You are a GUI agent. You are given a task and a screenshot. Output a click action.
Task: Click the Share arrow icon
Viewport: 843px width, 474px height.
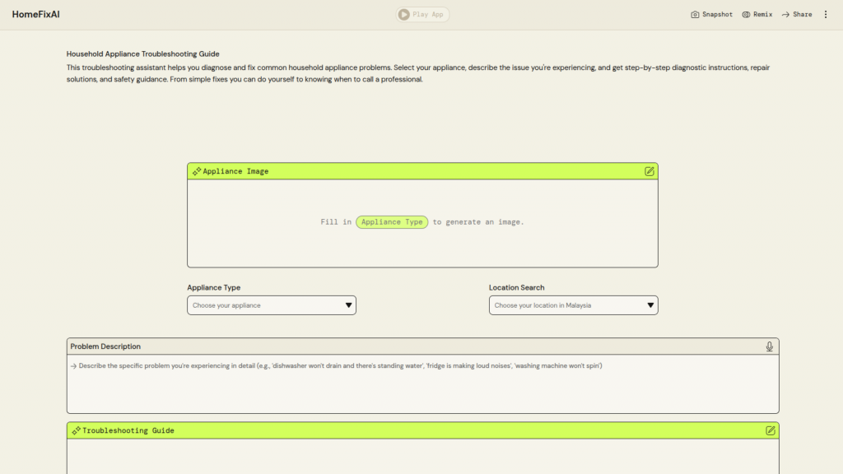pyautogui.click(x=785, y=15)
